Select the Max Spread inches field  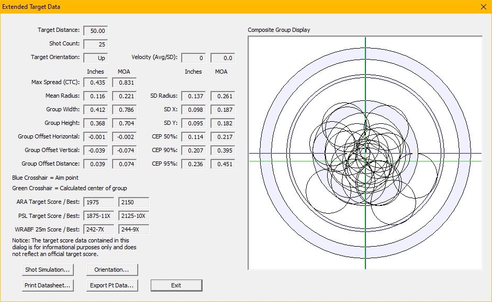point(96,83)
